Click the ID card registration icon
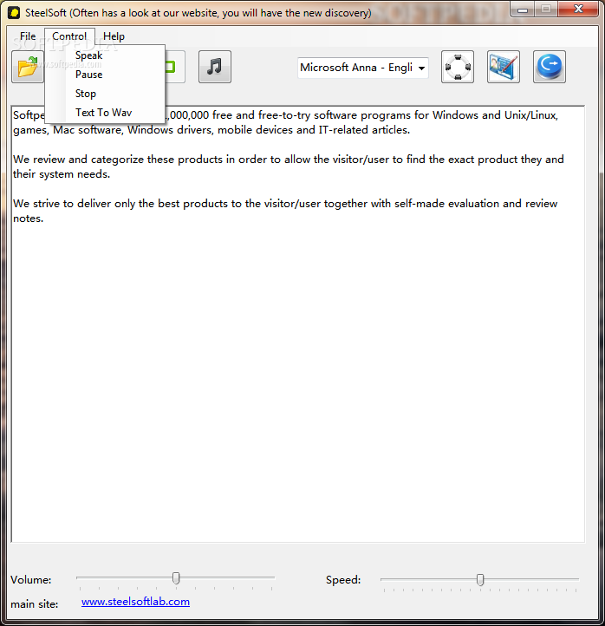This screenshot has width=605, height=626. 504,67
